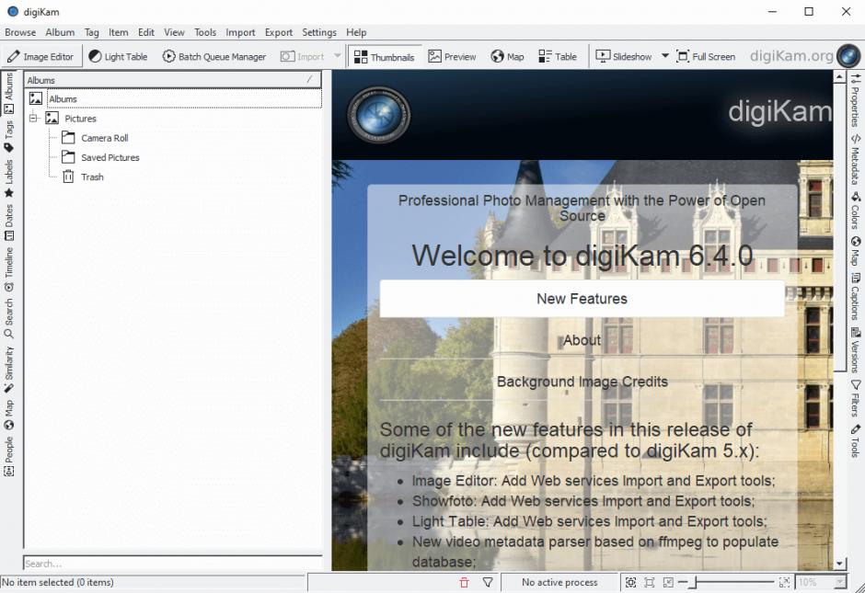Open Background Image Credits link
865x593 pixels.
[582, 382]
